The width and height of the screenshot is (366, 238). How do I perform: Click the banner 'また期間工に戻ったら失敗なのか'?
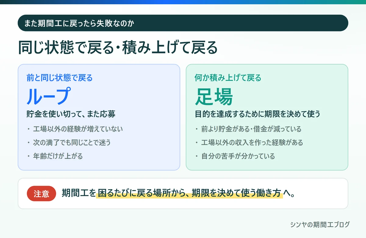183,23
